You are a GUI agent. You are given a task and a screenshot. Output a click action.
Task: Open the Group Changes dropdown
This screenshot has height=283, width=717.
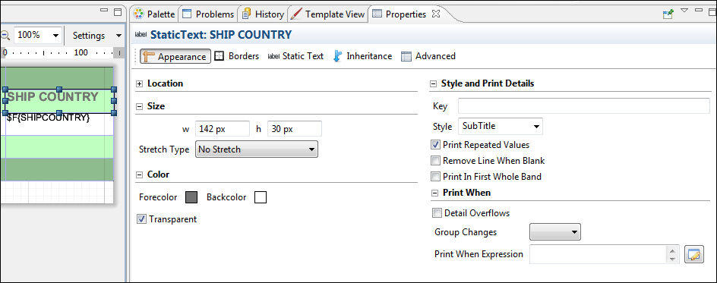pos(554,232)
